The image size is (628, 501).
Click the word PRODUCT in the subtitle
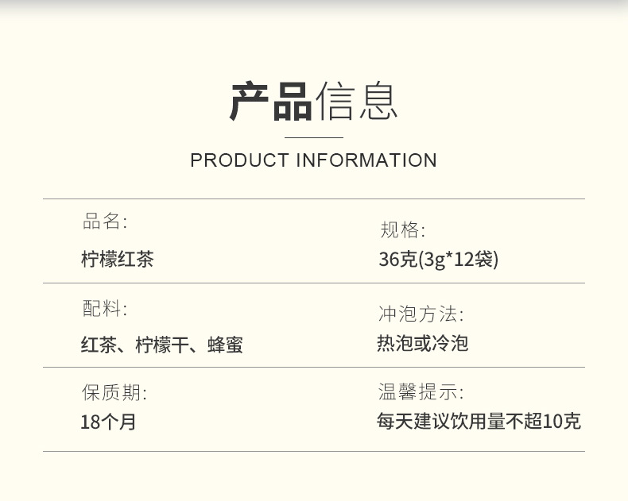239,160
